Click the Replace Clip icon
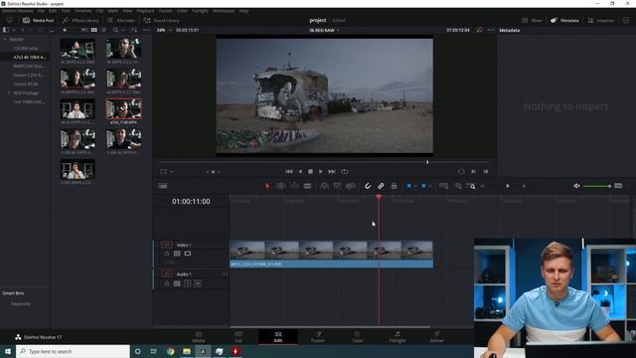 click(351, 186)
